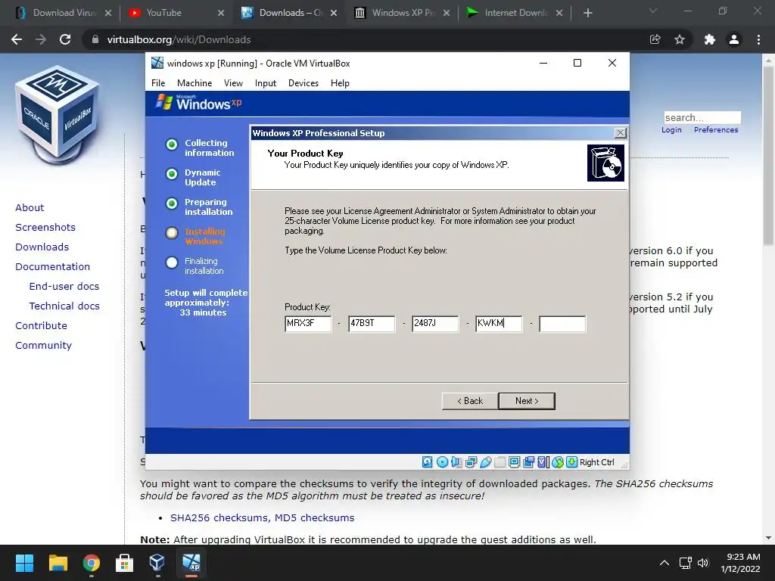Viewport: 775px width, 581px height.
Task: Open the File menu in VirtualBox
Action: tap(158, 83)
